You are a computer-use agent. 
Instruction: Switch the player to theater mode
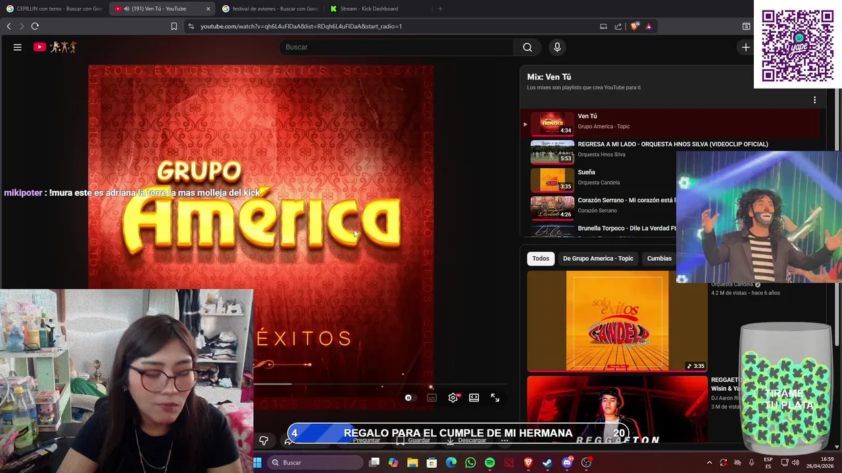[x=474, y=397]
